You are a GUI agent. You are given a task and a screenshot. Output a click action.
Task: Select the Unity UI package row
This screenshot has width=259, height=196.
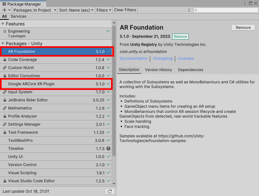tap(56, 157)
